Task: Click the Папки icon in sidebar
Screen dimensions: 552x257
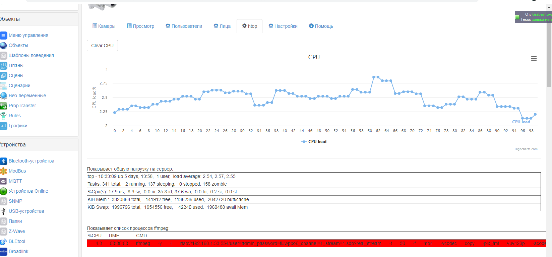Action: [x=3, y=221]
